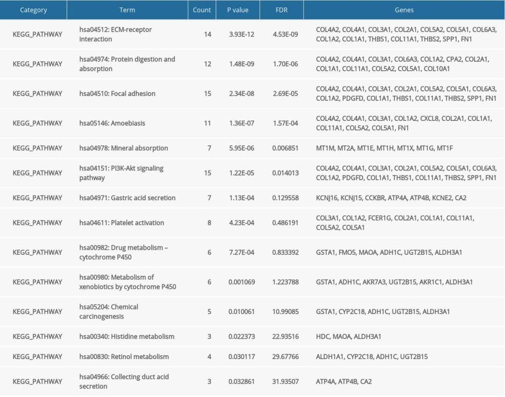Click the Term column header
505x397 pixels.
coord(127,10)
